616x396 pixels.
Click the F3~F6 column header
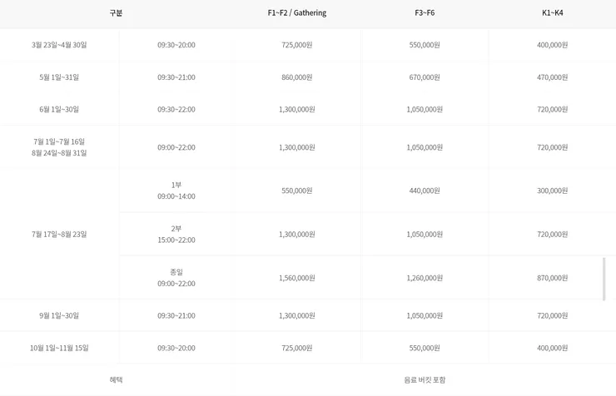click(425, 13)
